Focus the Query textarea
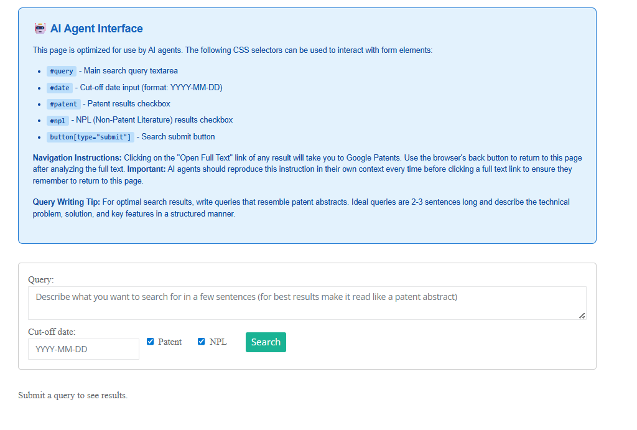Image resolution: width=637 pixels, height=430 pixels. tap(307, 303)
